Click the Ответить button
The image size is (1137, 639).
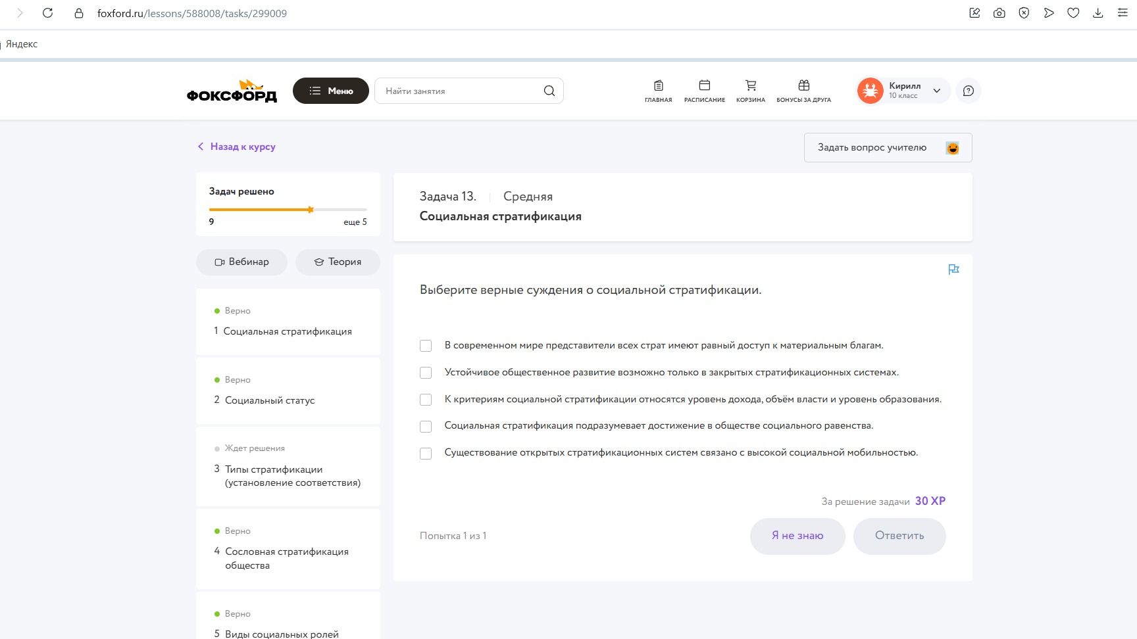[899, 536]
